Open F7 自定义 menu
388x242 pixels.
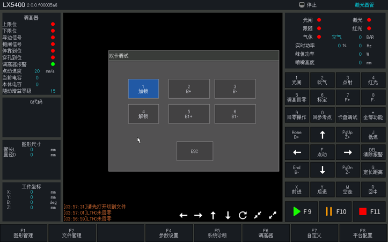tap(314, 233)
